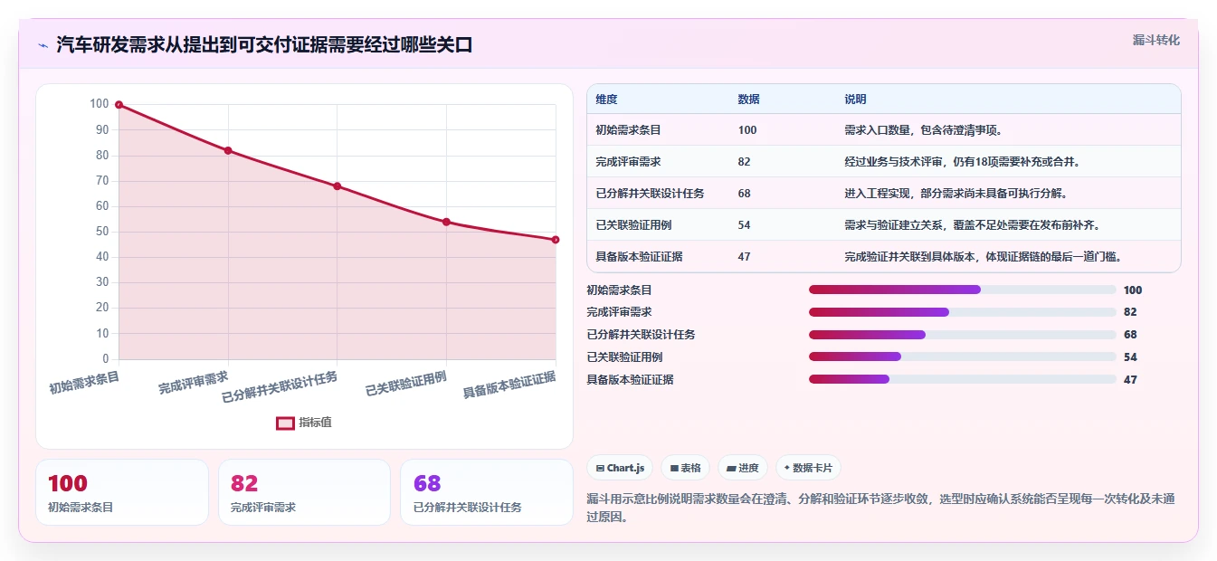Click the table value 82 in 数据 column
The height and width of the screenshot is (561, 1217).
coord(744,162)
